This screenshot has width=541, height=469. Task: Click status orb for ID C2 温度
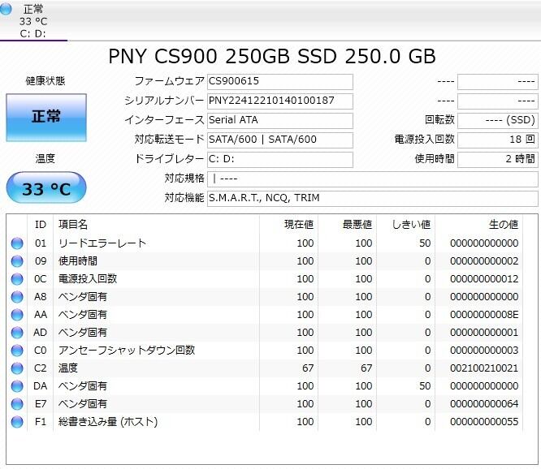coord(17,368)
